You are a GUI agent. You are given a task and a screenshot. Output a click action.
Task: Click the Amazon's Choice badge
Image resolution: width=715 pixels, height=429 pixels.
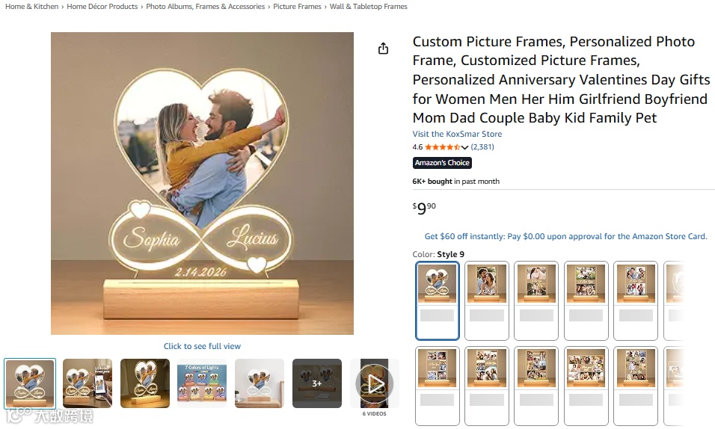pos(442,163)
